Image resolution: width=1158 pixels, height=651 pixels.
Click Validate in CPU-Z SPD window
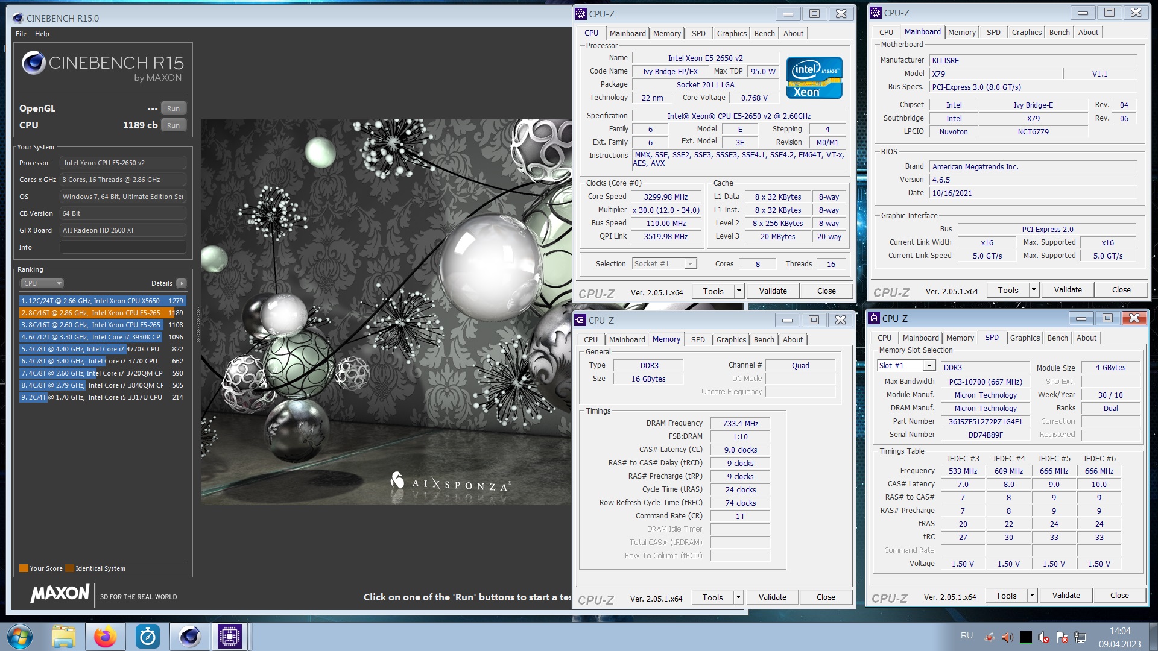(1066, 596)
